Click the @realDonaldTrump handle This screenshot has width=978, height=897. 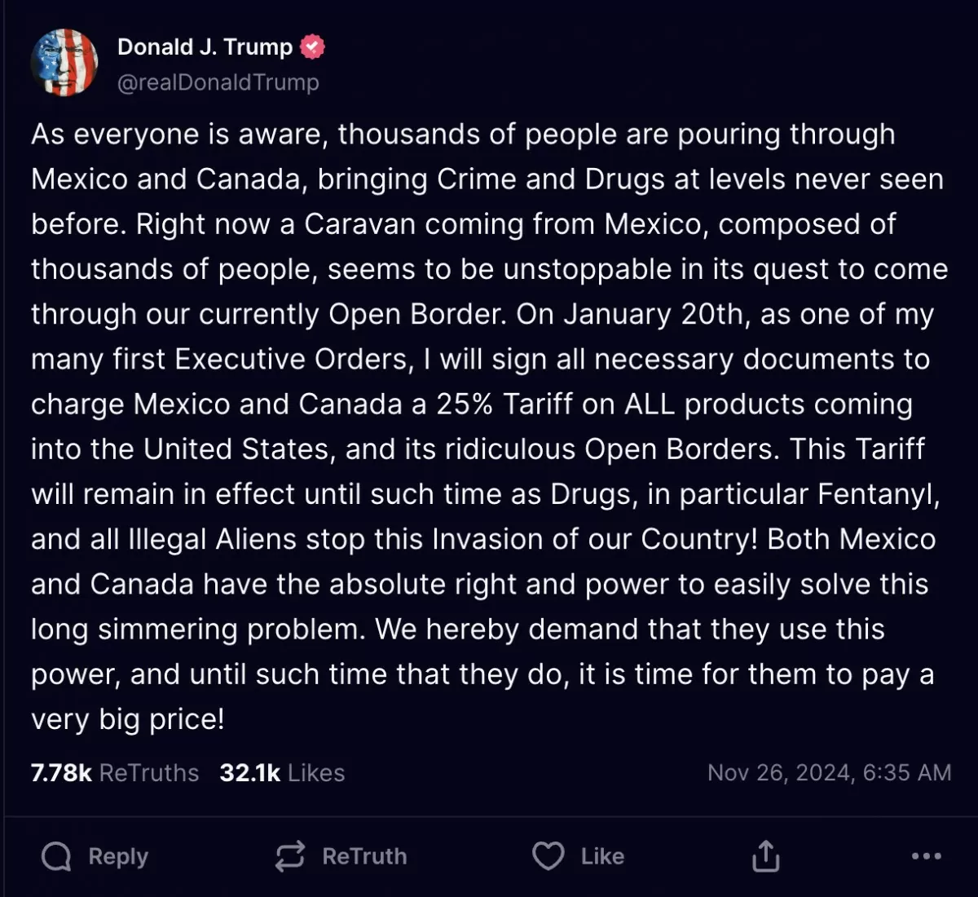218,82
